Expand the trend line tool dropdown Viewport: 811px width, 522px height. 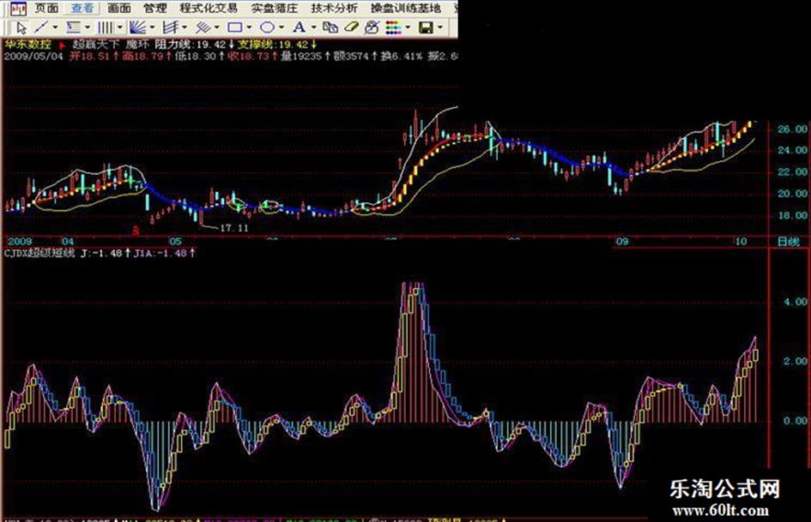coord(55,28)
